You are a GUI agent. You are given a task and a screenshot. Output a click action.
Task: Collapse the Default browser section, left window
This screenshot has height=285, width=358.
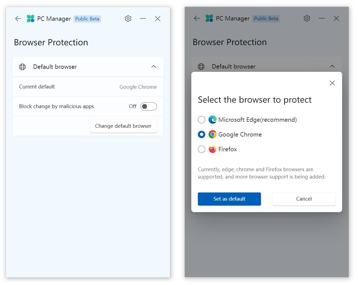[154, 66]
